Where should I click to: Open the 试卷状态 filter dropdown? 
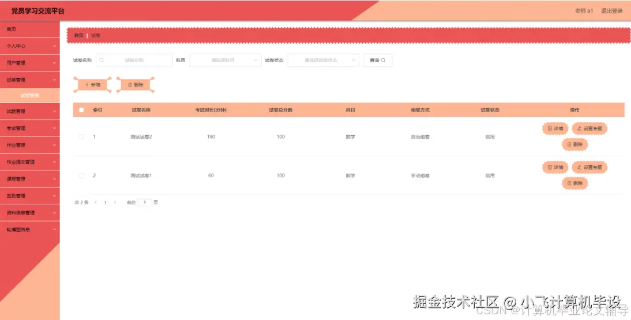pos(323,60)
